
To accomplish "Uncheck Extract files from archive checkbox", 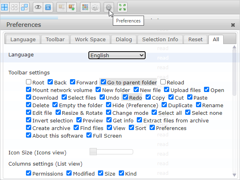I will pos(140,120).
